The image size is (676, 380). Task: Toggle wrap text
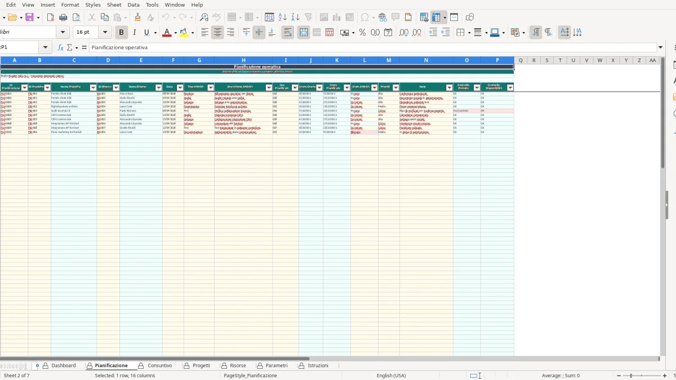coord(287,33)
